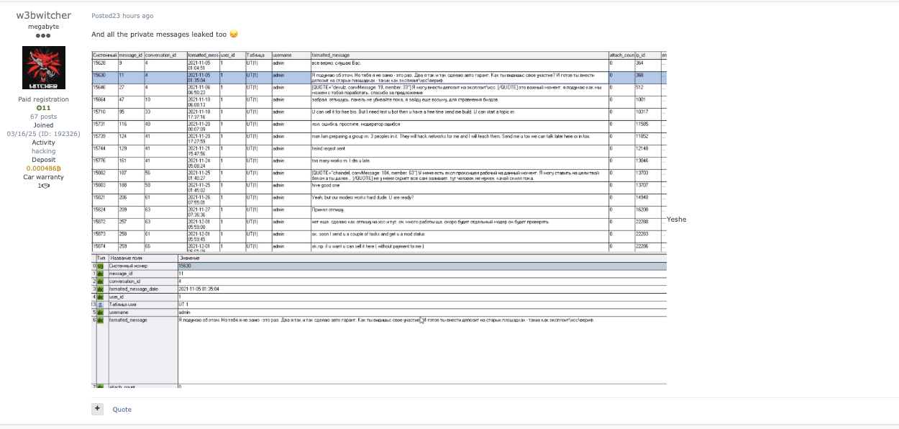Click the admin value in detail panel
Image resolution: width=899 pixels, height=429 pixels.
tap(422, 312)
